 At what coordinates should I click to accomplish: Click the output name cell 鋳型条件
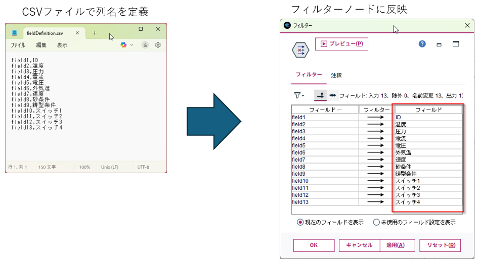click(x=428, y=174)
